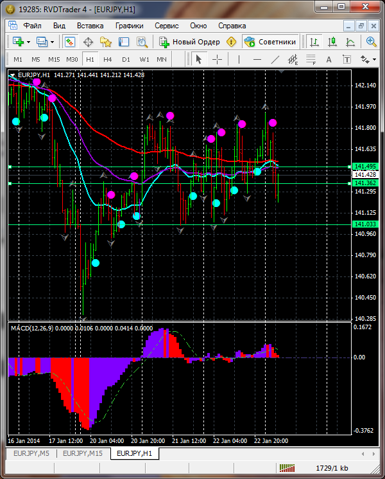
Task: Switch chart to candlestick mode
Action: [332, 42]
